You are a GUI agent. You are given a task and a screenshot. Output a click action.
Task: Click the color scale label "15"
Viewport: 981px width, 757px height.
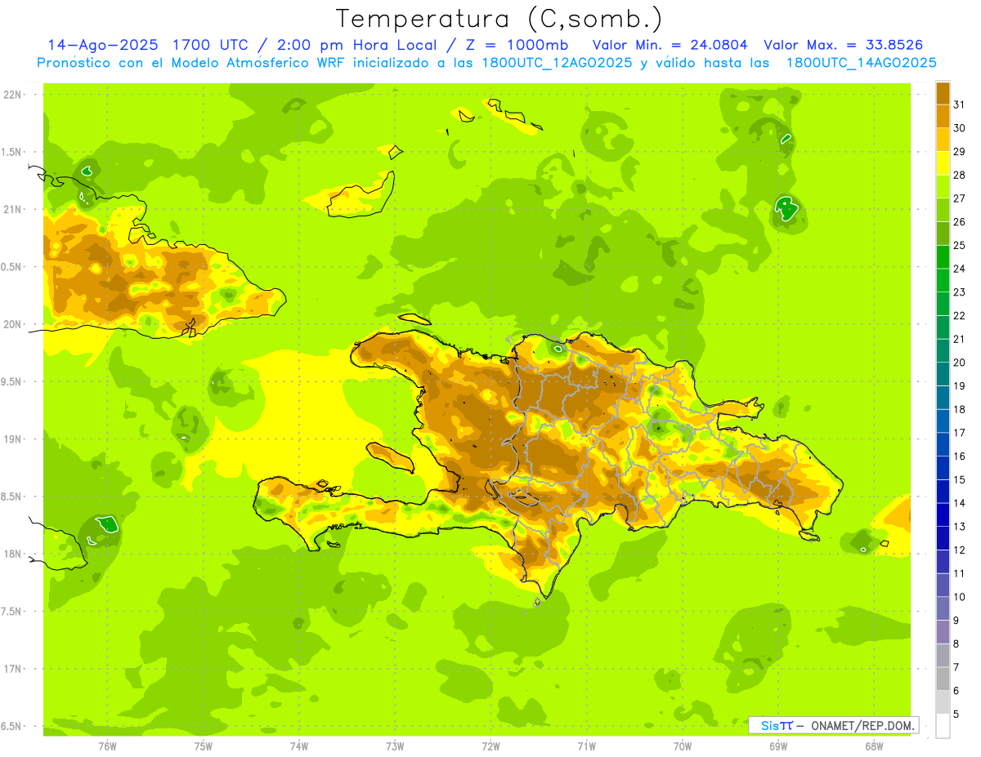point(959,479)
